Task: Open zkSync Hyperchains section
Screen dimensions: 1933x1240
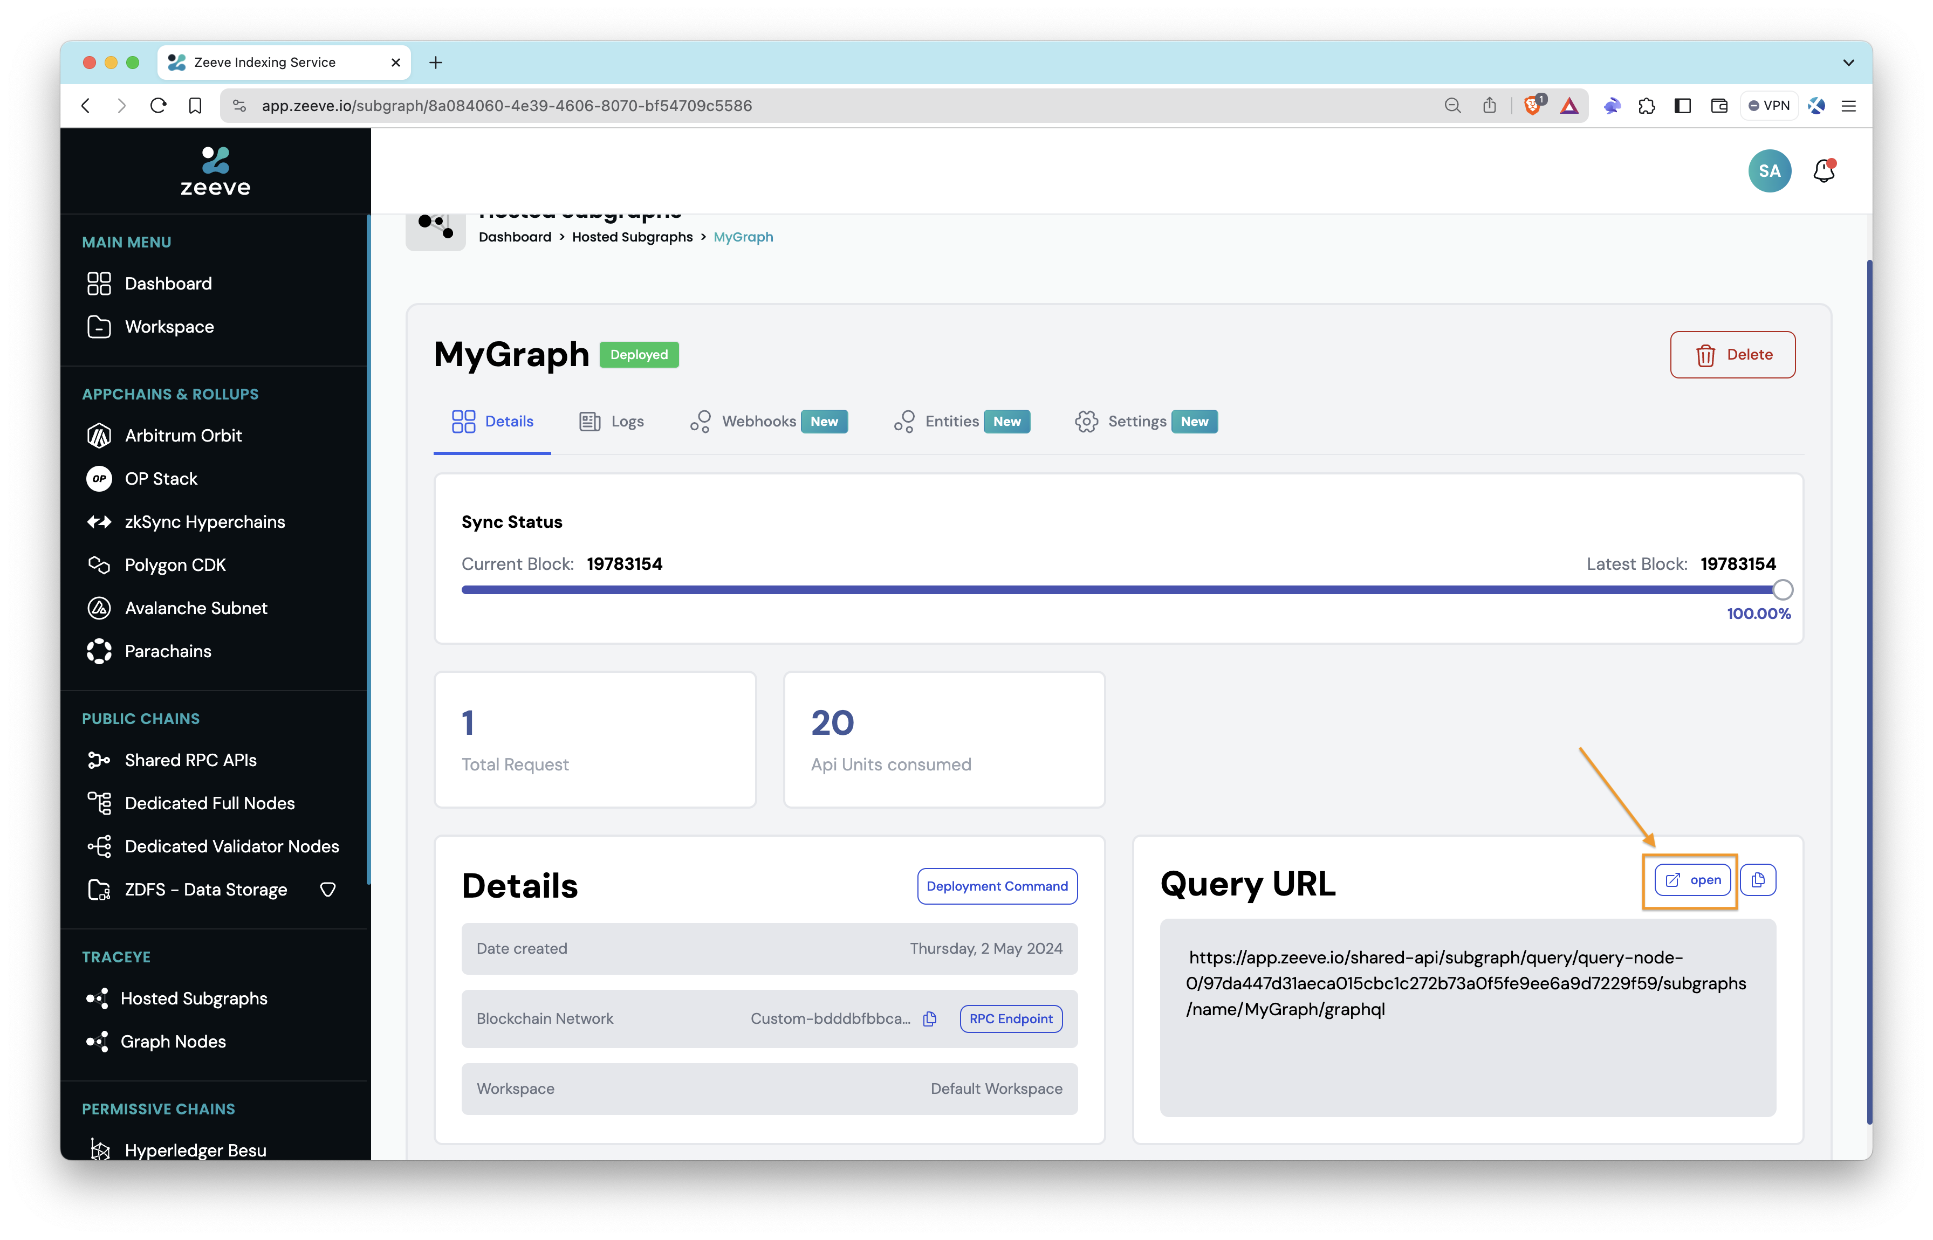Action: tap(204, 522)
